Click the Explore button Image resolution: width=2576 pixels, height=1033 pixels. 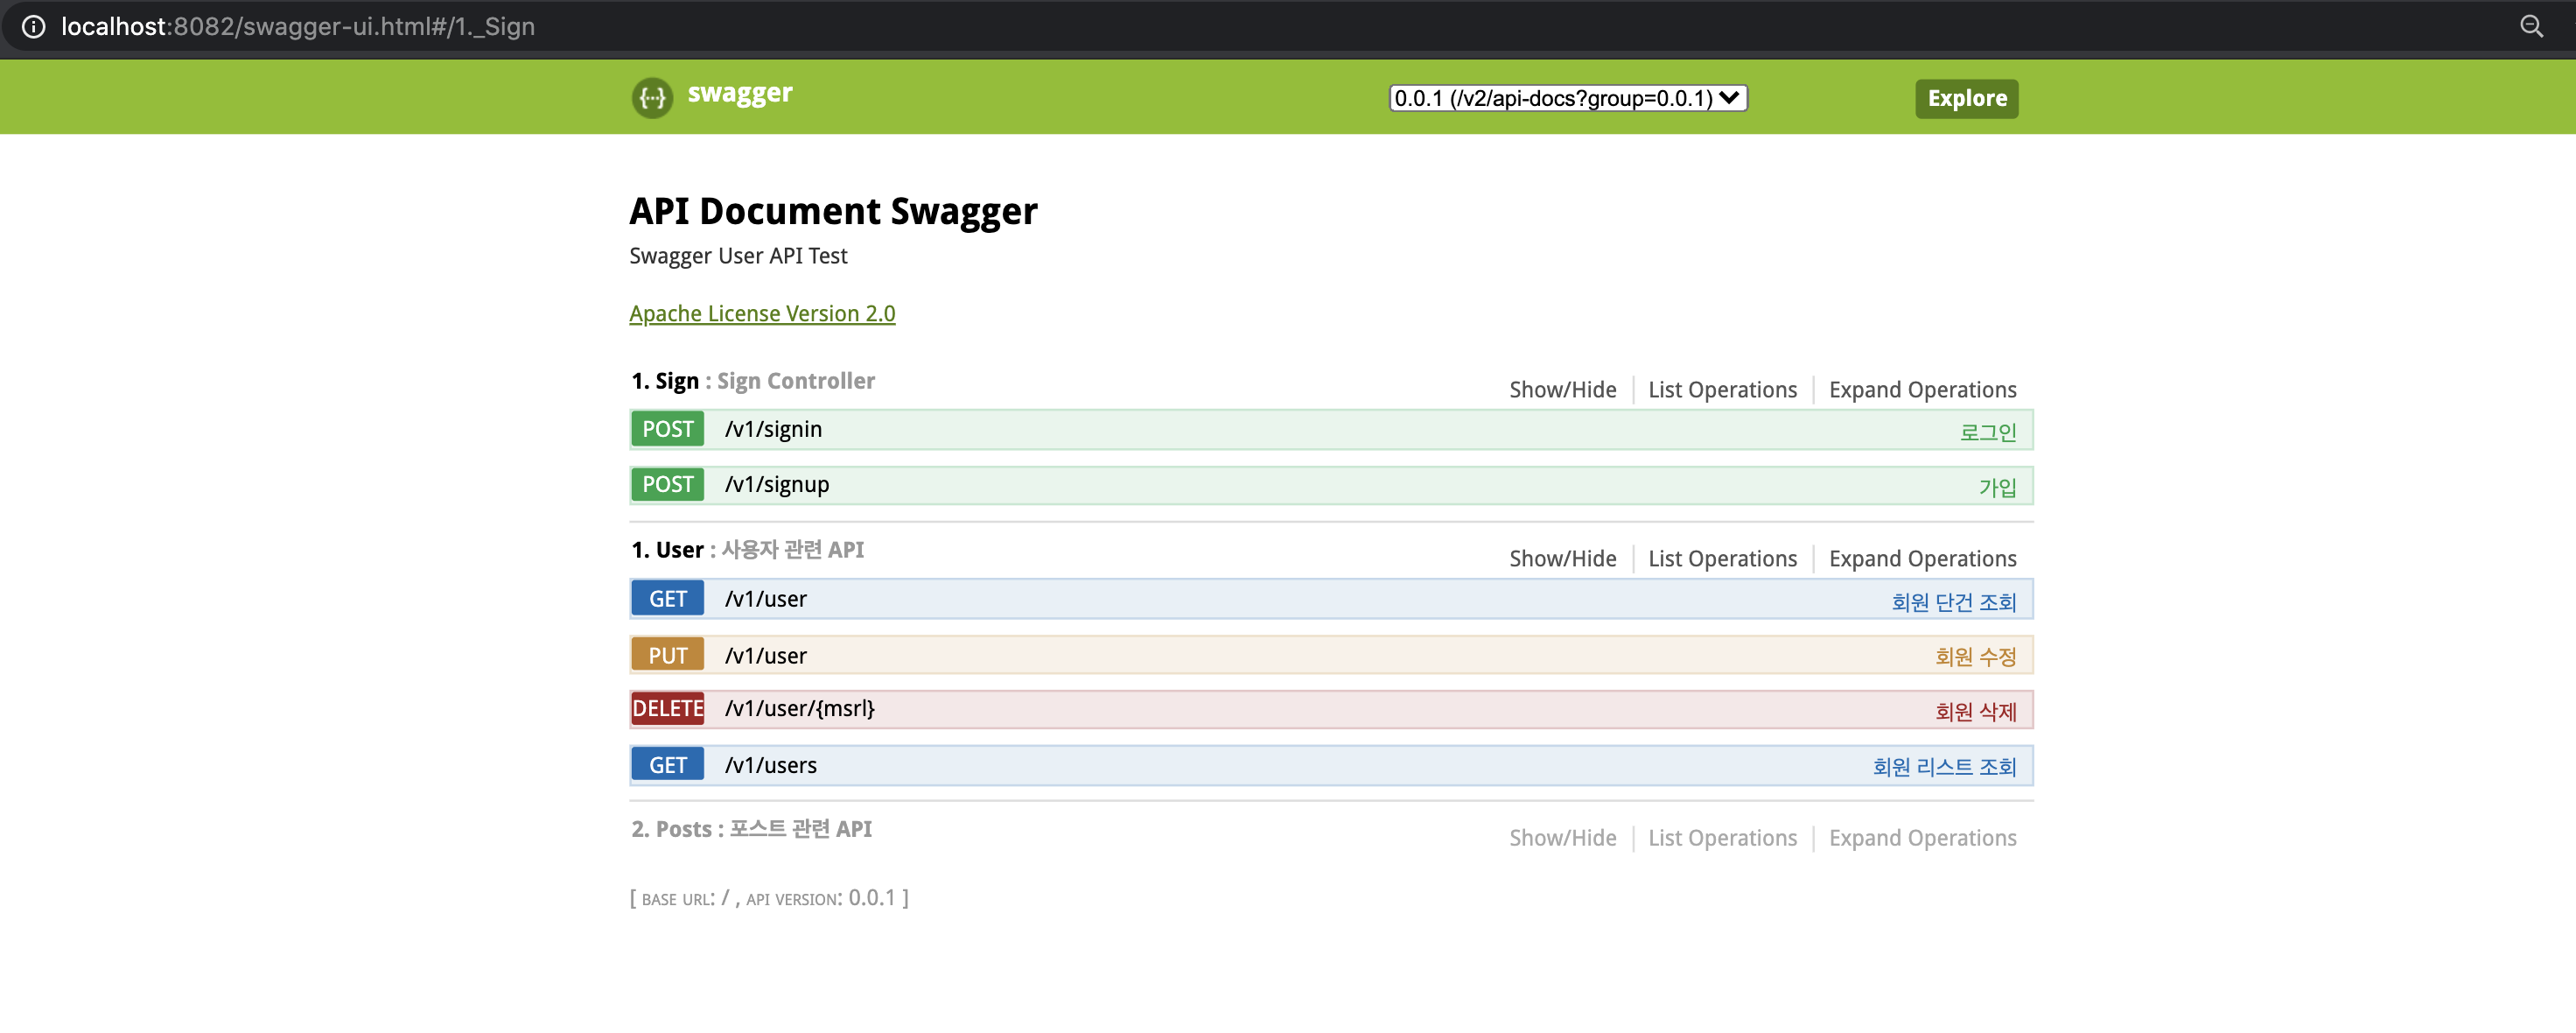click(1966, 98)
